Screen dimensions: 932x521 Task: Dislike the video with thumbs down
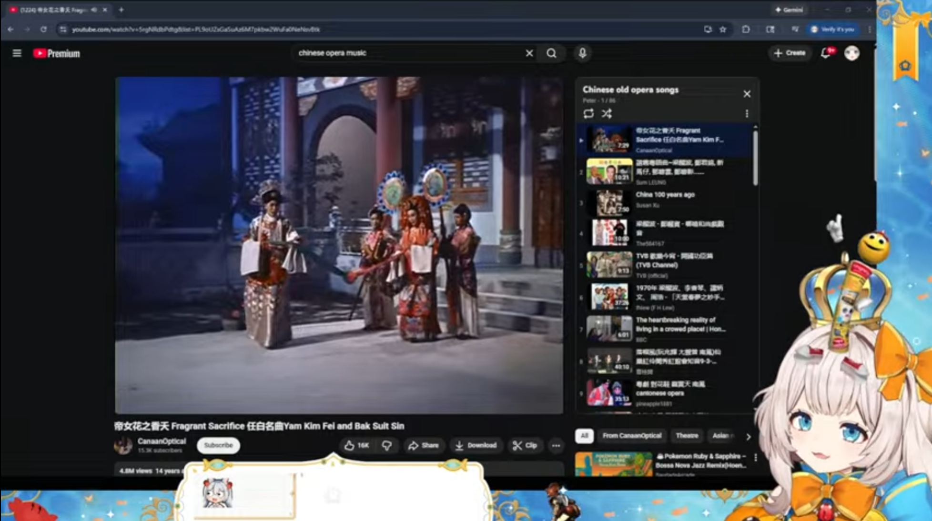(x=387, y=445)
